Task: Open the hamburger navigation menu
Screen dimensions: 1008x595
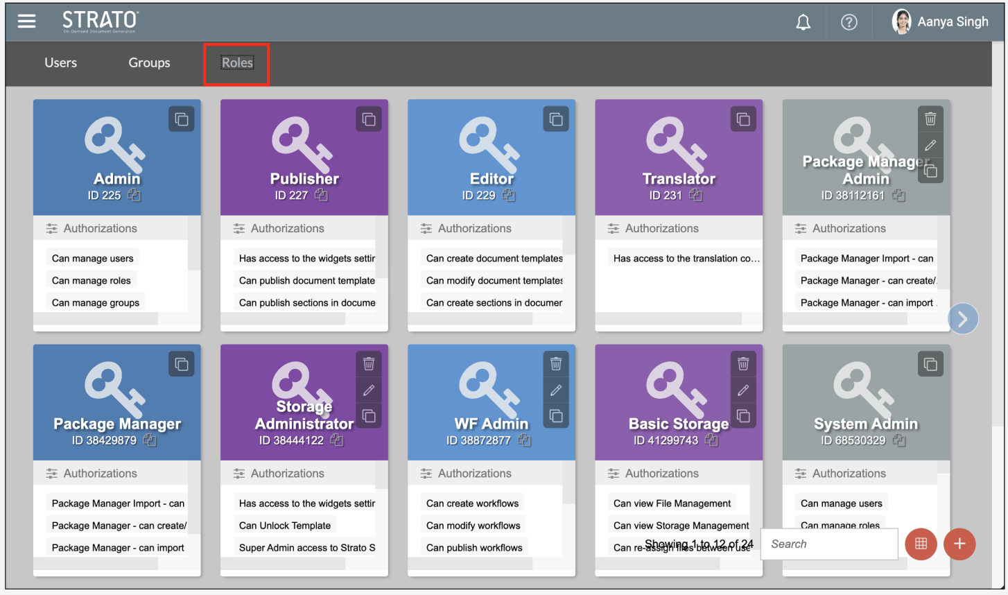Action: (27, 21)
